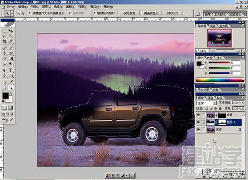Screen dimensions: 248x180
Task: Switch to the 通道 (Channels) tab
Action: (x=210, y=98)
